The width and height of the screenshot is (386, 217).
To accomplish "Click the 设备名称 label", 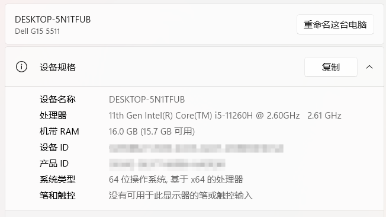I will tap(57, 100).
